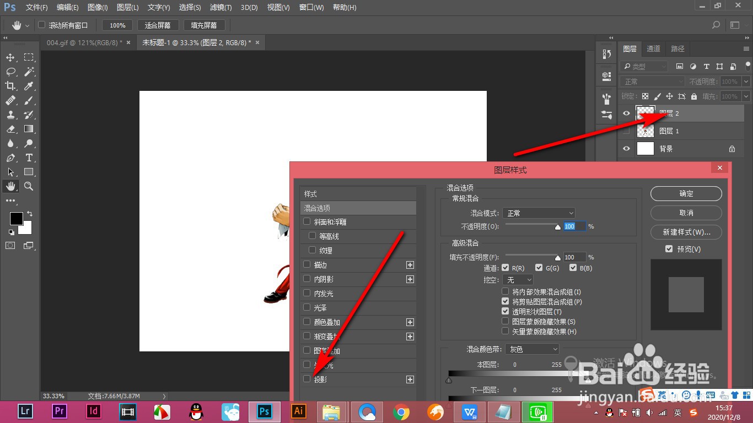Select the Magic Wand tool

pyautogui.click(x=29, y=72)
